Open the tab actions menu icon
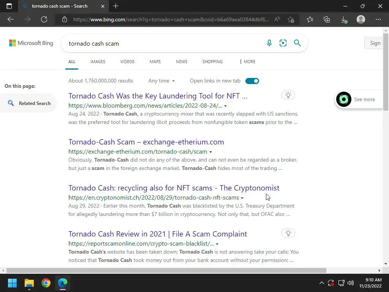This screenshot has height=292, width=389. (9, 6)
